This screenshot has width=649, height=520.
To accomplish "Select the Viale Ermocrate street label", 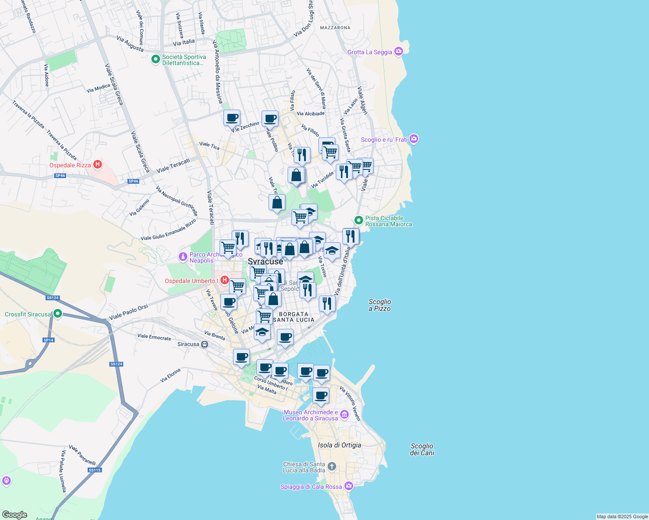I will click(x=154, y=337).
